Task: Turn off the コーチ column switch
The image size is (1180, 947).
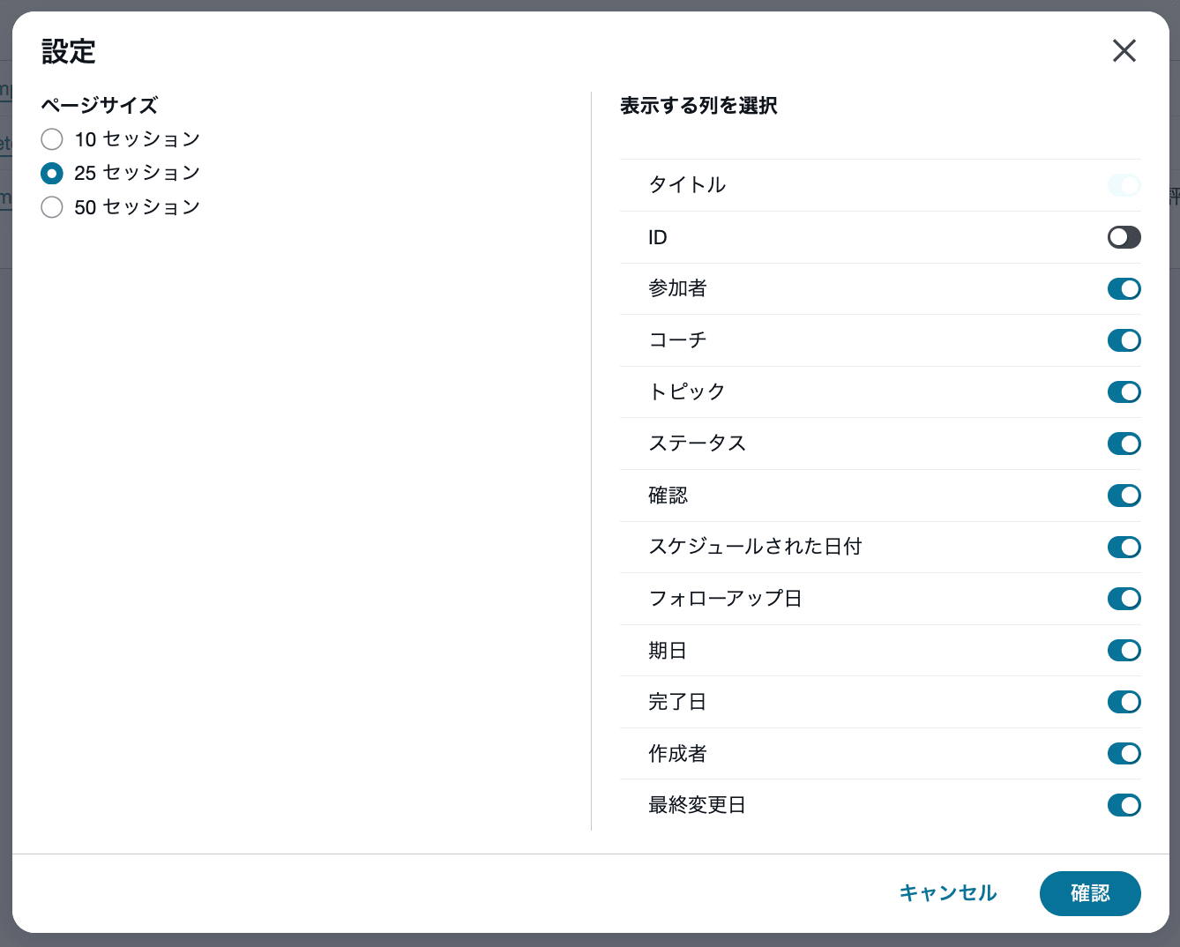Action: coord(1124,340)
